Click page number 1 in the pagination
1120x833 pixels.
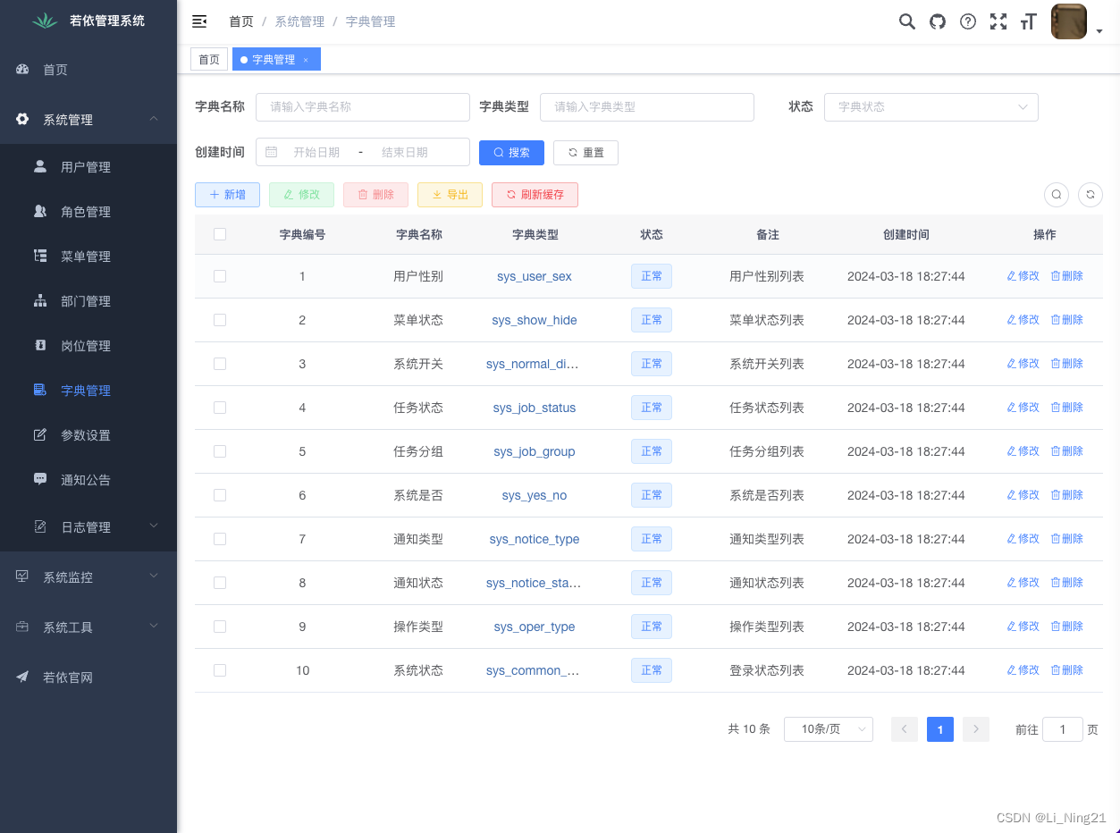pyautogui.click(x=939, y=728)
